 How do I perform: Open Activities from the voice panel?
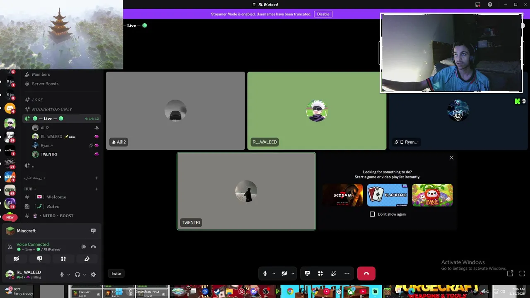tap(63, 259)
